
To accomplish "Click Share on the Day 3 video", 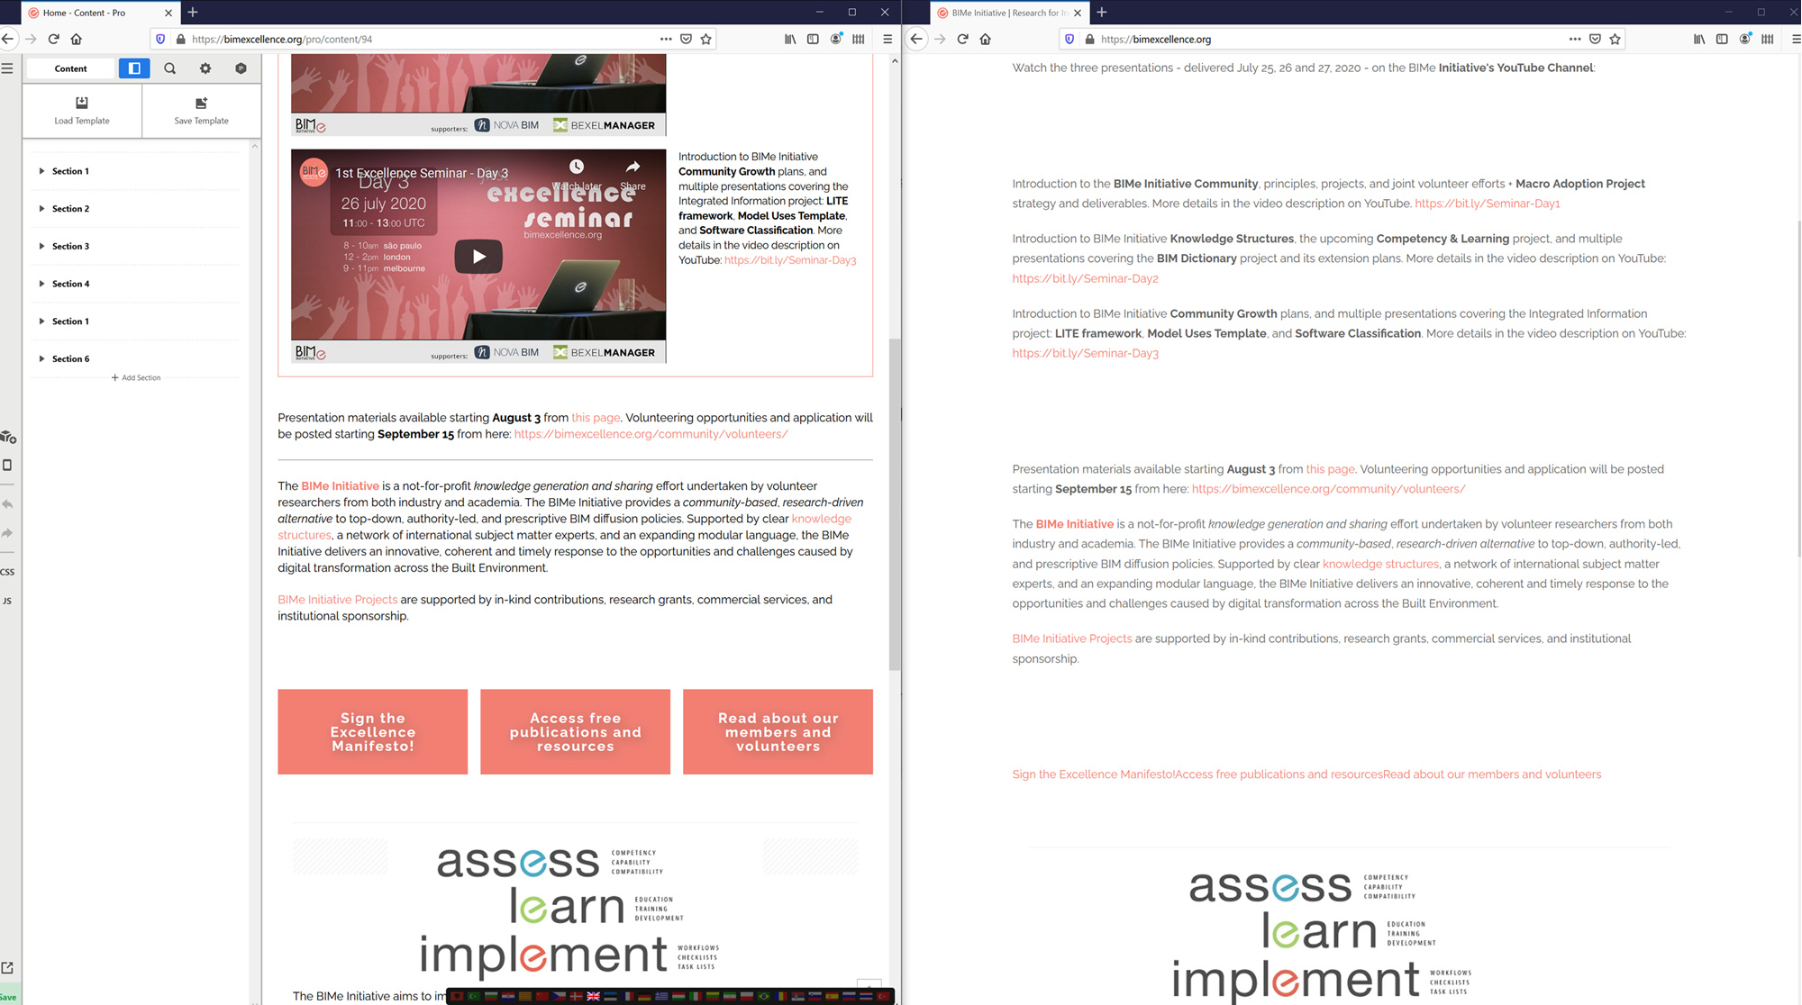I will (x=633, y=174).
